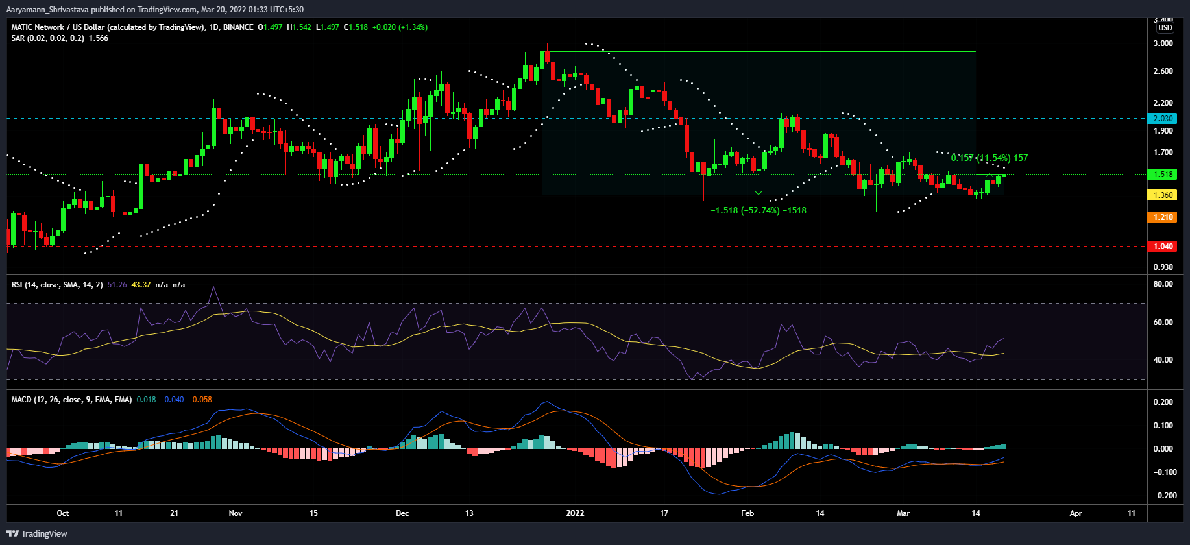Click the 2022 label on time axis
This screenshot has width=1190, height=545.
tap(575, 513)
